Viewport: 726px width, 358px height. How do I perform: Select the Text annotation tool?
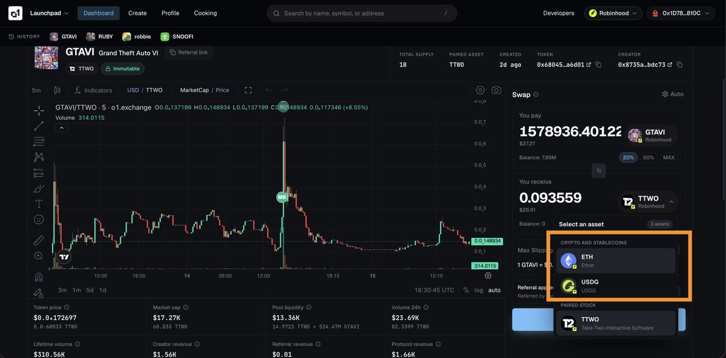pyautogui.click(x=39, y=204)
